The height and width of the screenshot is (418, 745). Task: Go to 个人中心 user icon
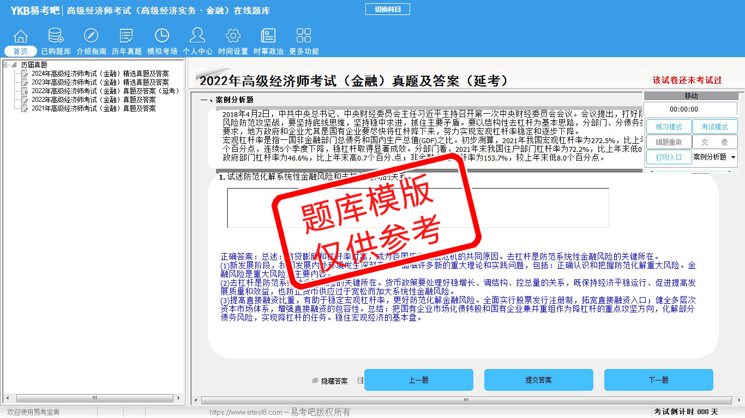[x=197, y=36]
